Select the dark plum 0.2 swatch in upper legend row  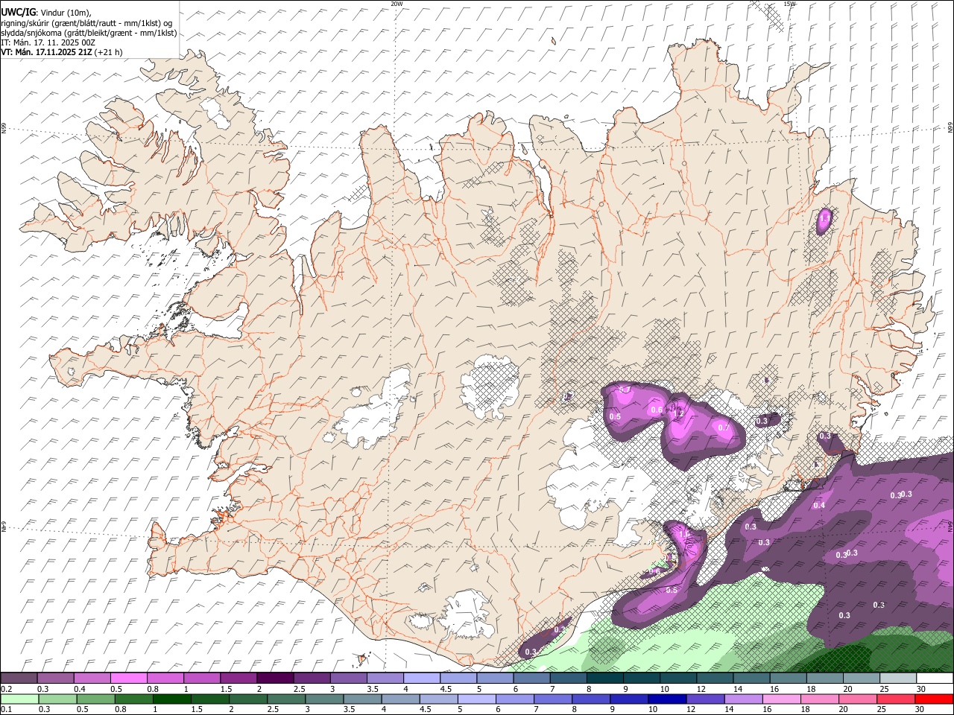coord(19,679)
